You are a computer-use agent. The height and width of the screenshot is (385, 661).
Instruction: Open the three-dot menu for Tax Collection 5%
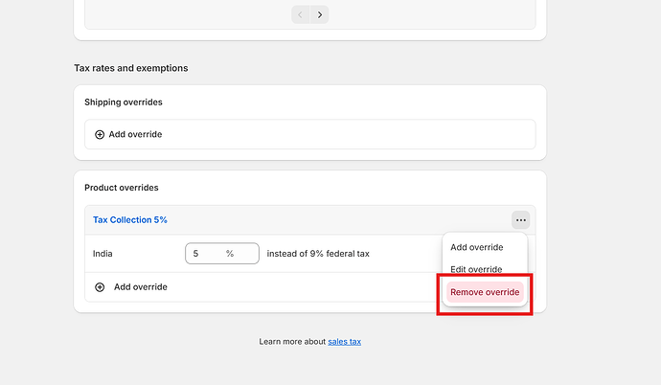click(520, 220)
